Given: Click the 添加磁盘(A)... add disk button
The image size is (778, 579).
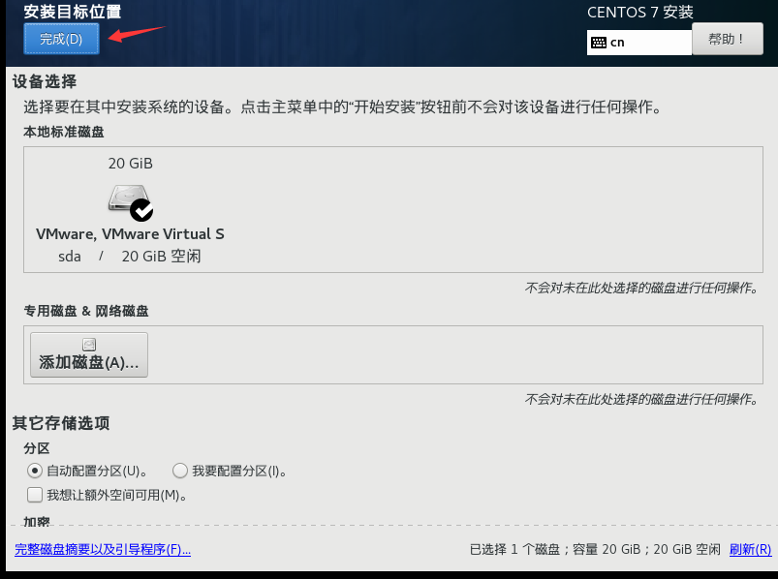Looking at the screenshot, I should click(x=89, y=355).
